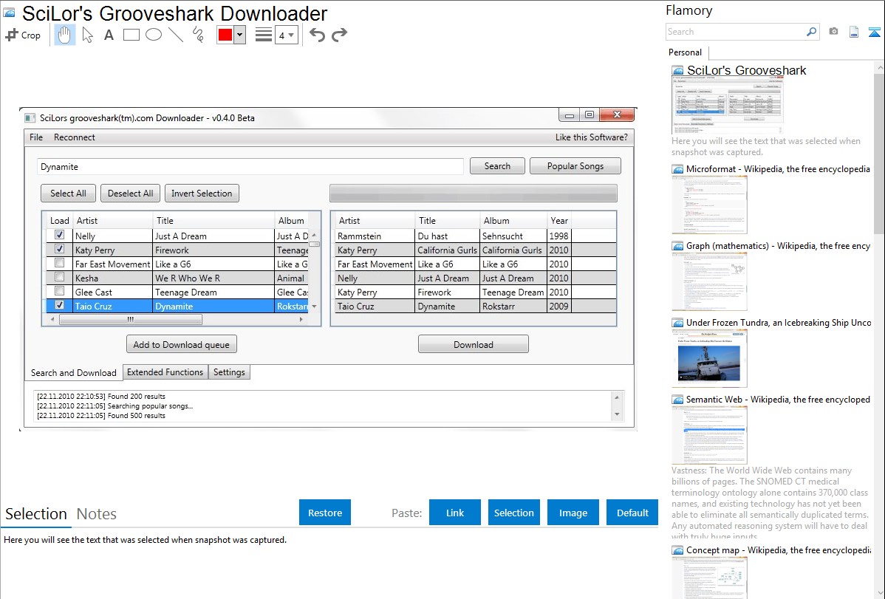Check the Kesha load checkbox
This screenshot has width=885, height=599.
pos(59,277)
